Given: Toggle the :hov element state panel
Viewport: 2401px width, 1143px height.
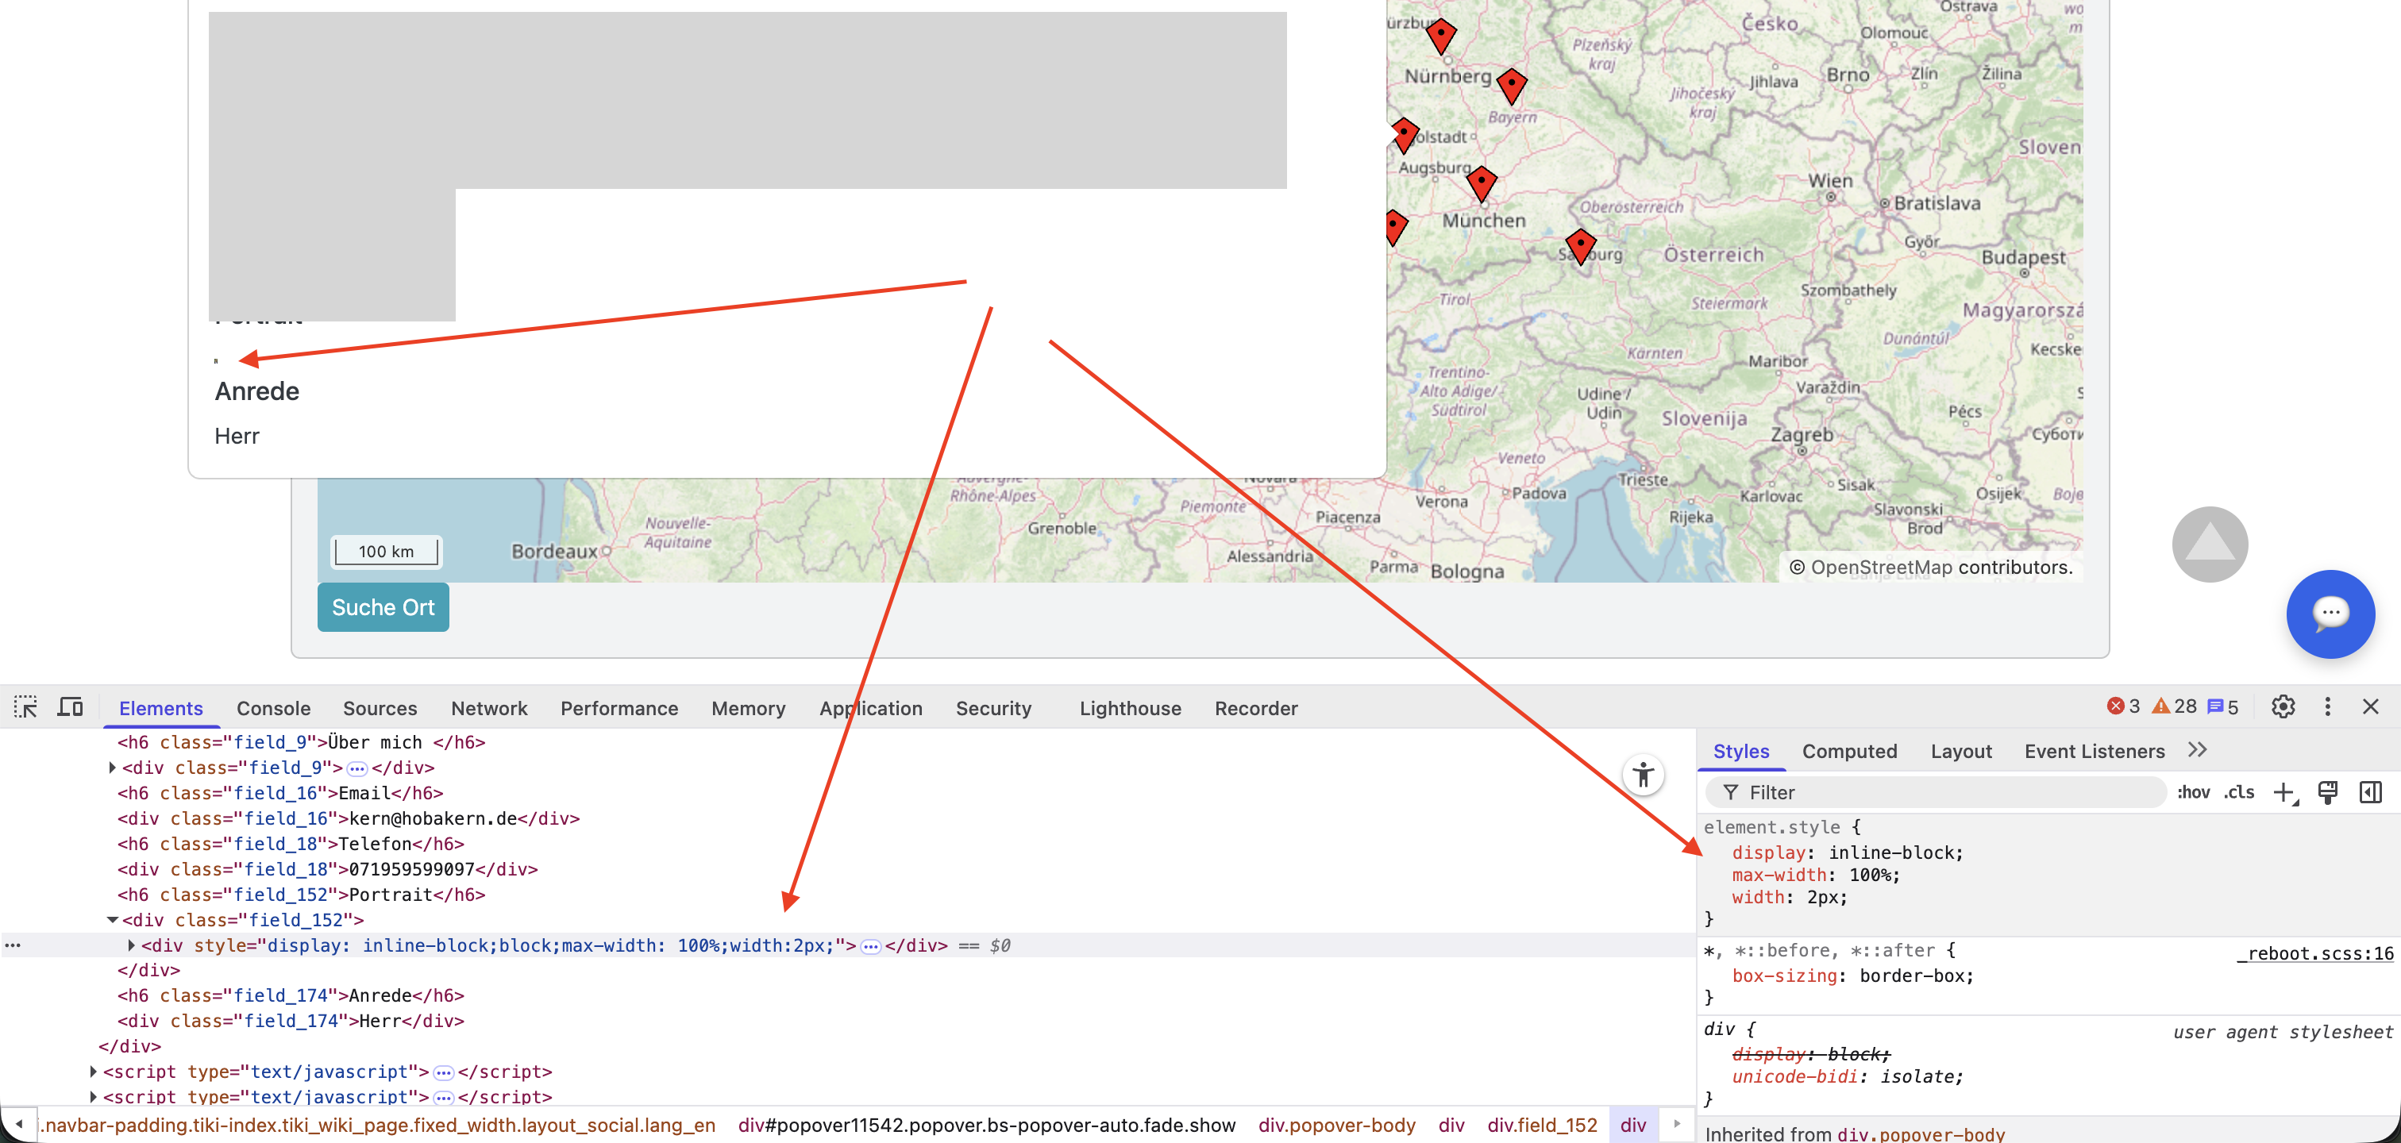Looking at the screenshot, I should 2193,793.
